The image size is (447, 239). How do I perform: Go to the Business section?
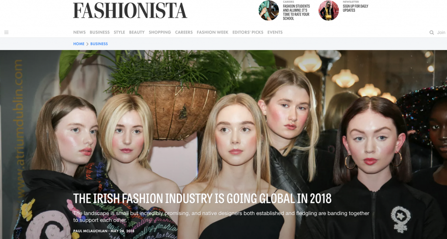coord(100,32)
